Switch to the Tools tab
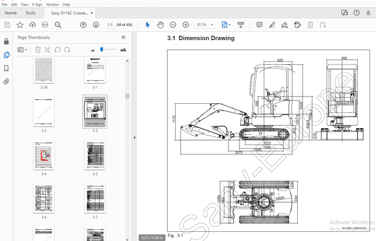 (x=30, y=13)
